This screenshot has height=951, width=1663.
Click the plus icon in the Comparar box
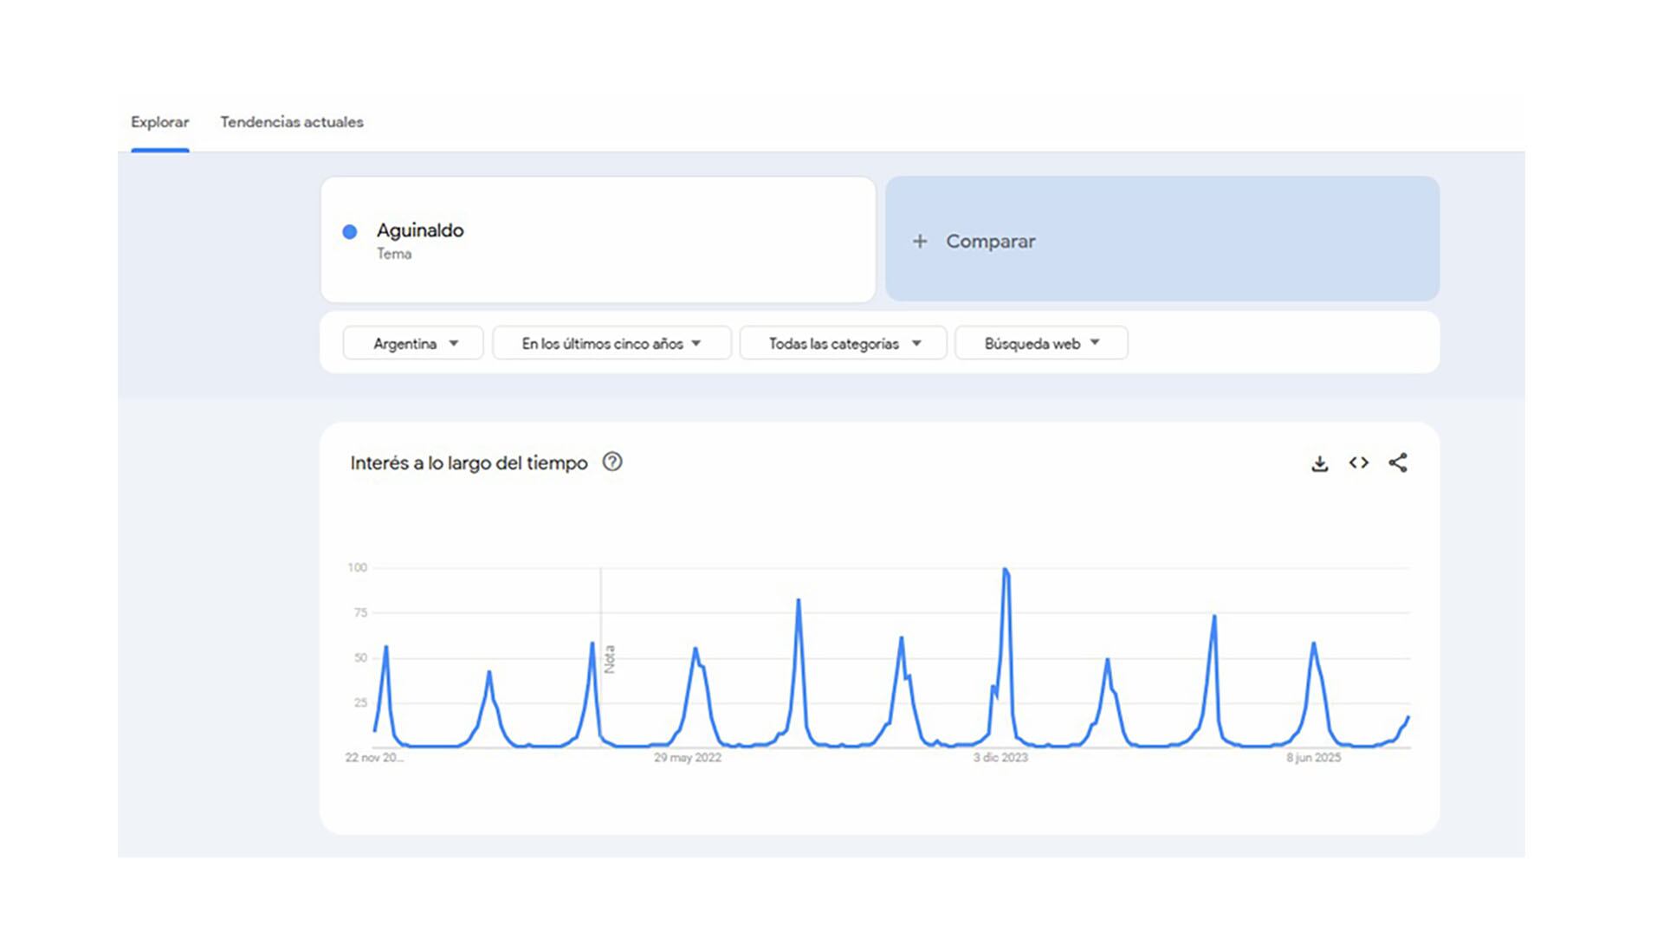coord(920,242)
